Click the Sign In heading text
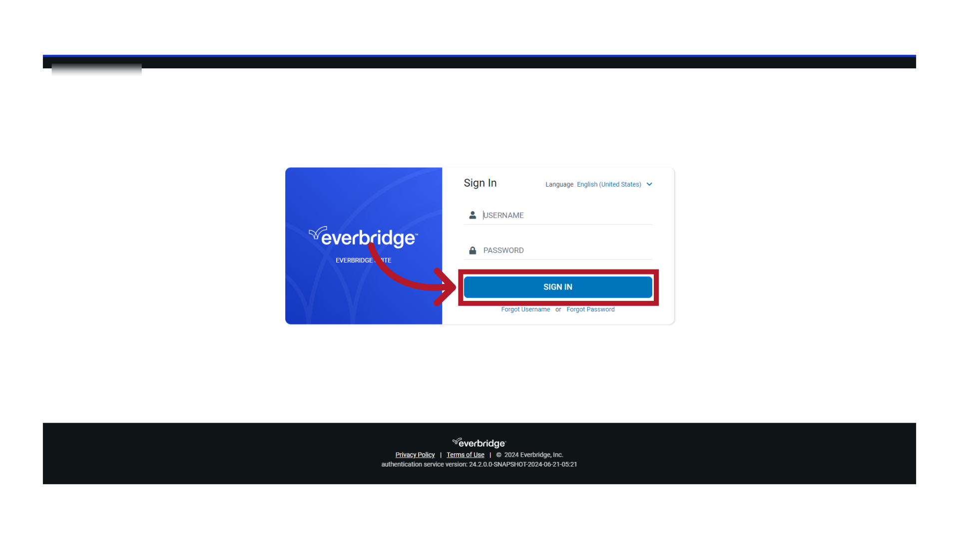959x539 pixels. coord(480,183)
